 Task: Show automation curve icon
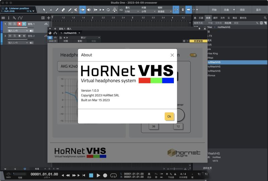tap(20, 18)
